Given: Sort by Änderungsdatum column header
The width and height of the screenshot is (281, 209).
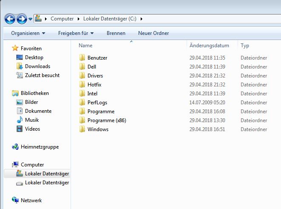Looking at the screenshot, I should (x=209, y=46).
